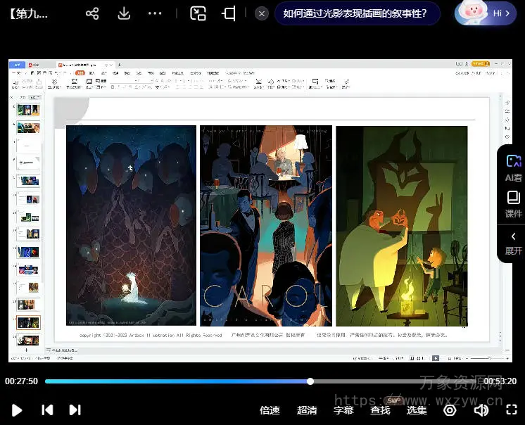Open the 选集 episode list

(x=417, y=410)
